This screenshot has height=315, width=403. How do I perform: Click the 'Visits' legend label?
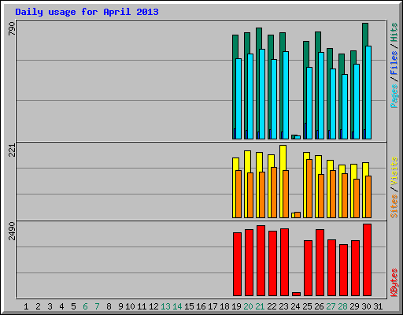[394, 171]
